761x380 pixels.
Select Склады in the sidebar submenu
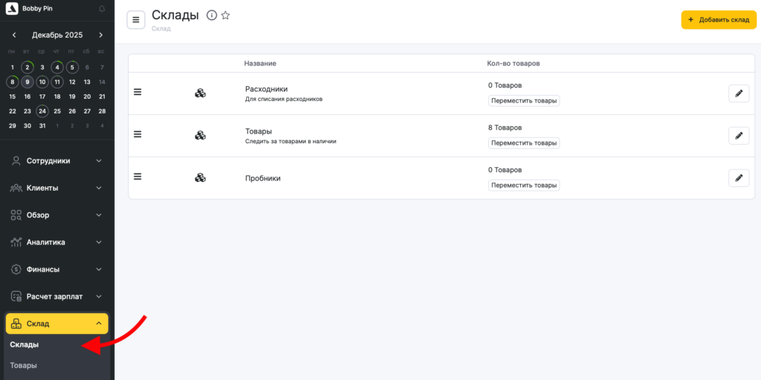pyautogui.click(x=25, y=344)
